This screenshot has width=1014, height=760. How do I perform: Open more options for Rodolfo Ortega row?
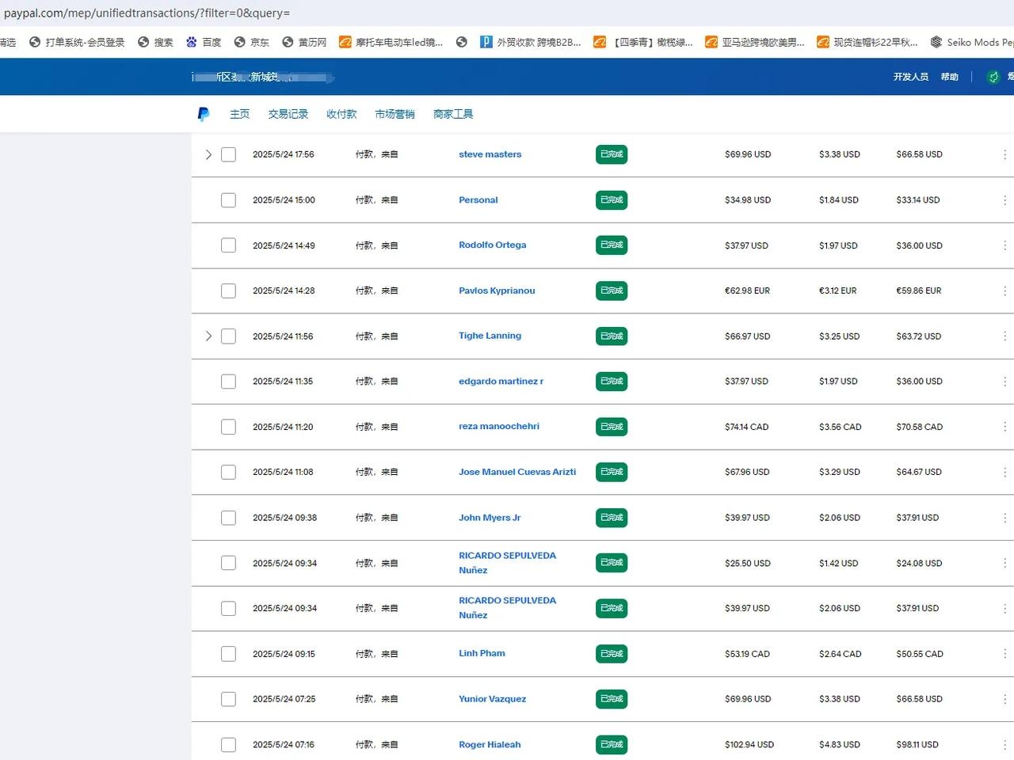pyautogui.click(x=1004, y=245)
